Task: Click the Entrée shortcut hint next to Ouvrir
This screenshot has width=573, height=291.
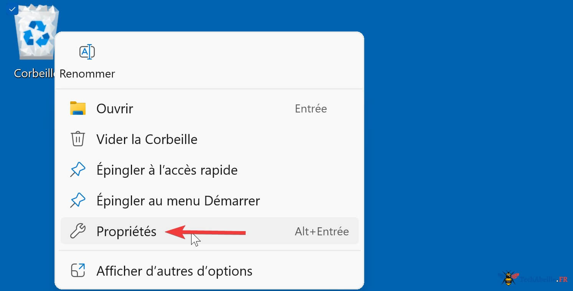Action: point(311,109)
